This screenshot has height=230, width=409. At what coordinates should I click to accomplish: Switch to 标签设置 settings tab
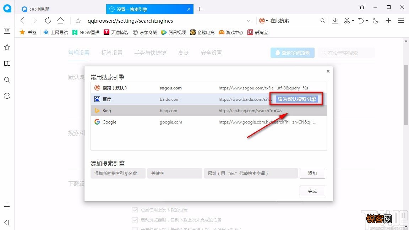coord(112,53)
